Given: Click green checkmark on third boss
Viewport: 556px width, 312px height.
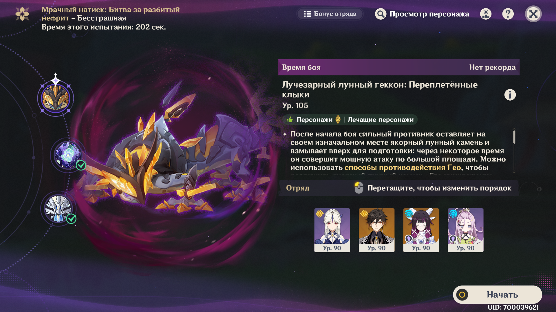Looking at the screenshot, I should [71, 219].
